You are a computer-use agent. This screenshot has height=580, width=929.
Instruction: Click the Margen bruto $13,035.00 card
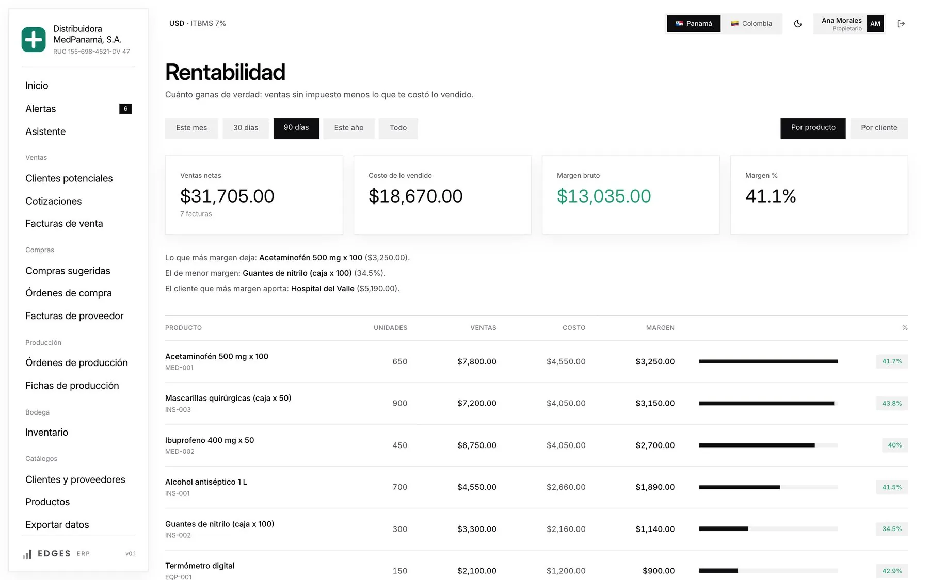[631, 195]
